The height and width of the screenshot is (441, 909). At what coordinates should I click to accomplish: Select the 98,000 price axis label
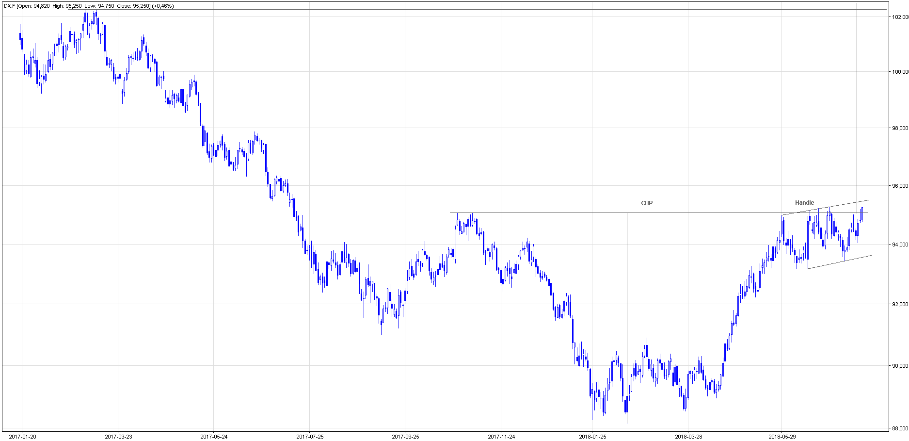899,129
